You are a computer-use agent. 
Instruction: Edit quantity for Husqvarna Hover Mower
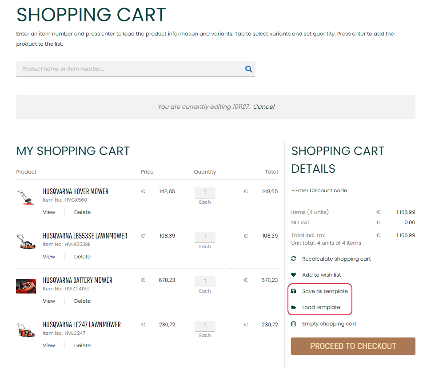205,193
